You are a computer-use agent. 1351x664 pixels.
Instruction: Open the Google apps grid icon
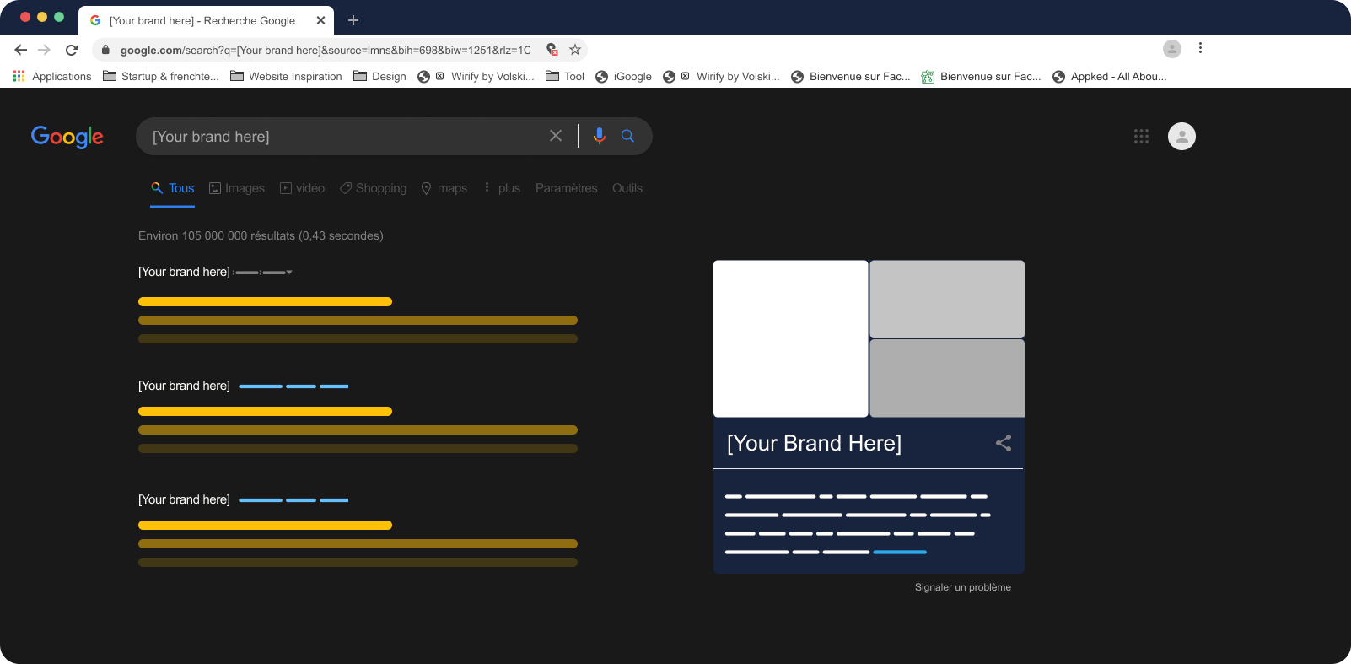[1141, 136]
